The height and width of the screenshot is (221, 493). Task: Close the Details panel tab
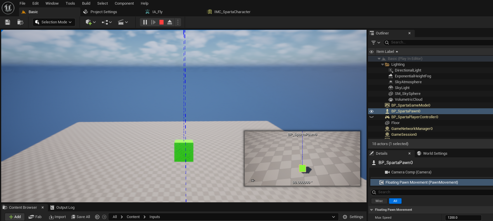click(x=409, y=154)
